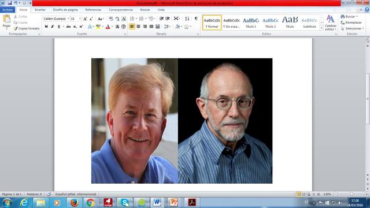
Task: Toggle underline S formatting
Action: [x=59, y=27]
